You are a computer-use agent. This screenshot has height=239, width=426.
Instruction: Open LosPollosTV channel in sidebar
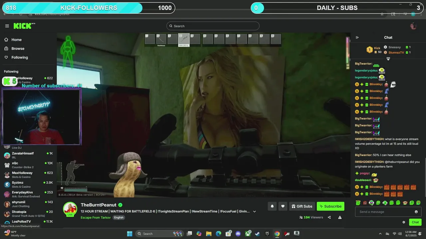28,222
